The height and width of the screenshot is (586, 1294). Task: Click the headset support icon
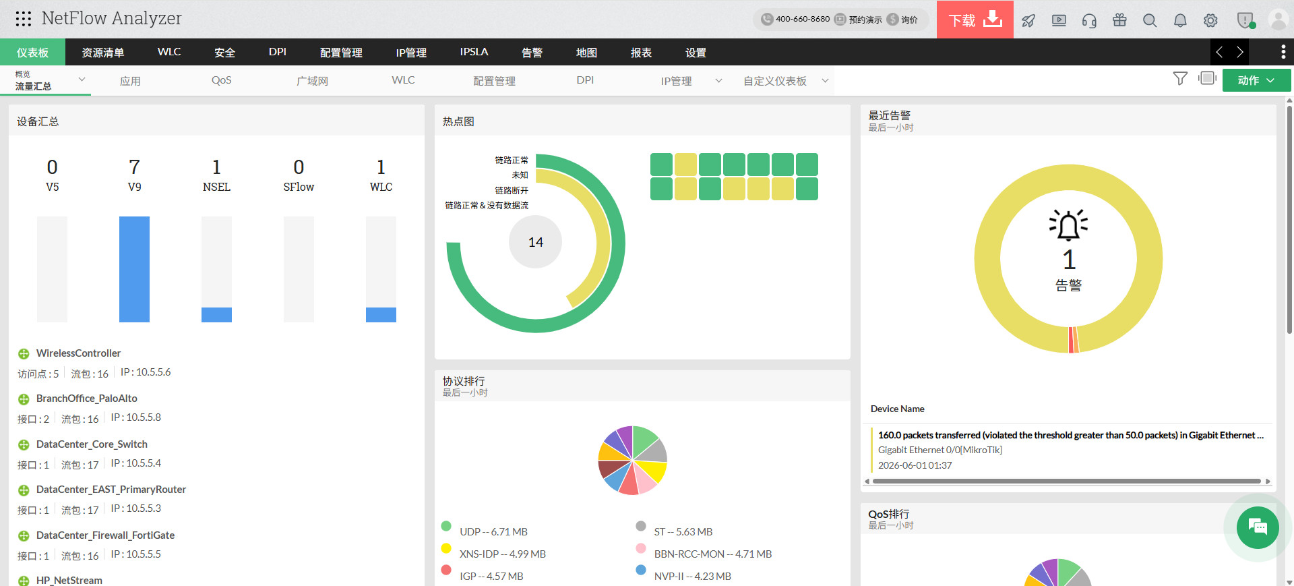(x=1089, y=20)
